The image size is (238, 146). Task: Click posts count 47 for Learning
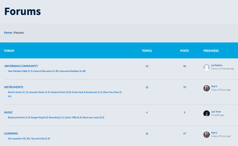tap(184, 134)
